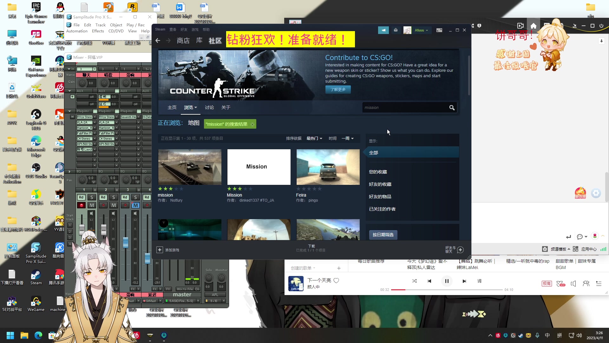The height and width of the screenshot is (343, 609).
Task: Click the 按日期筛选 filter by date button
Action: point(383,235)
